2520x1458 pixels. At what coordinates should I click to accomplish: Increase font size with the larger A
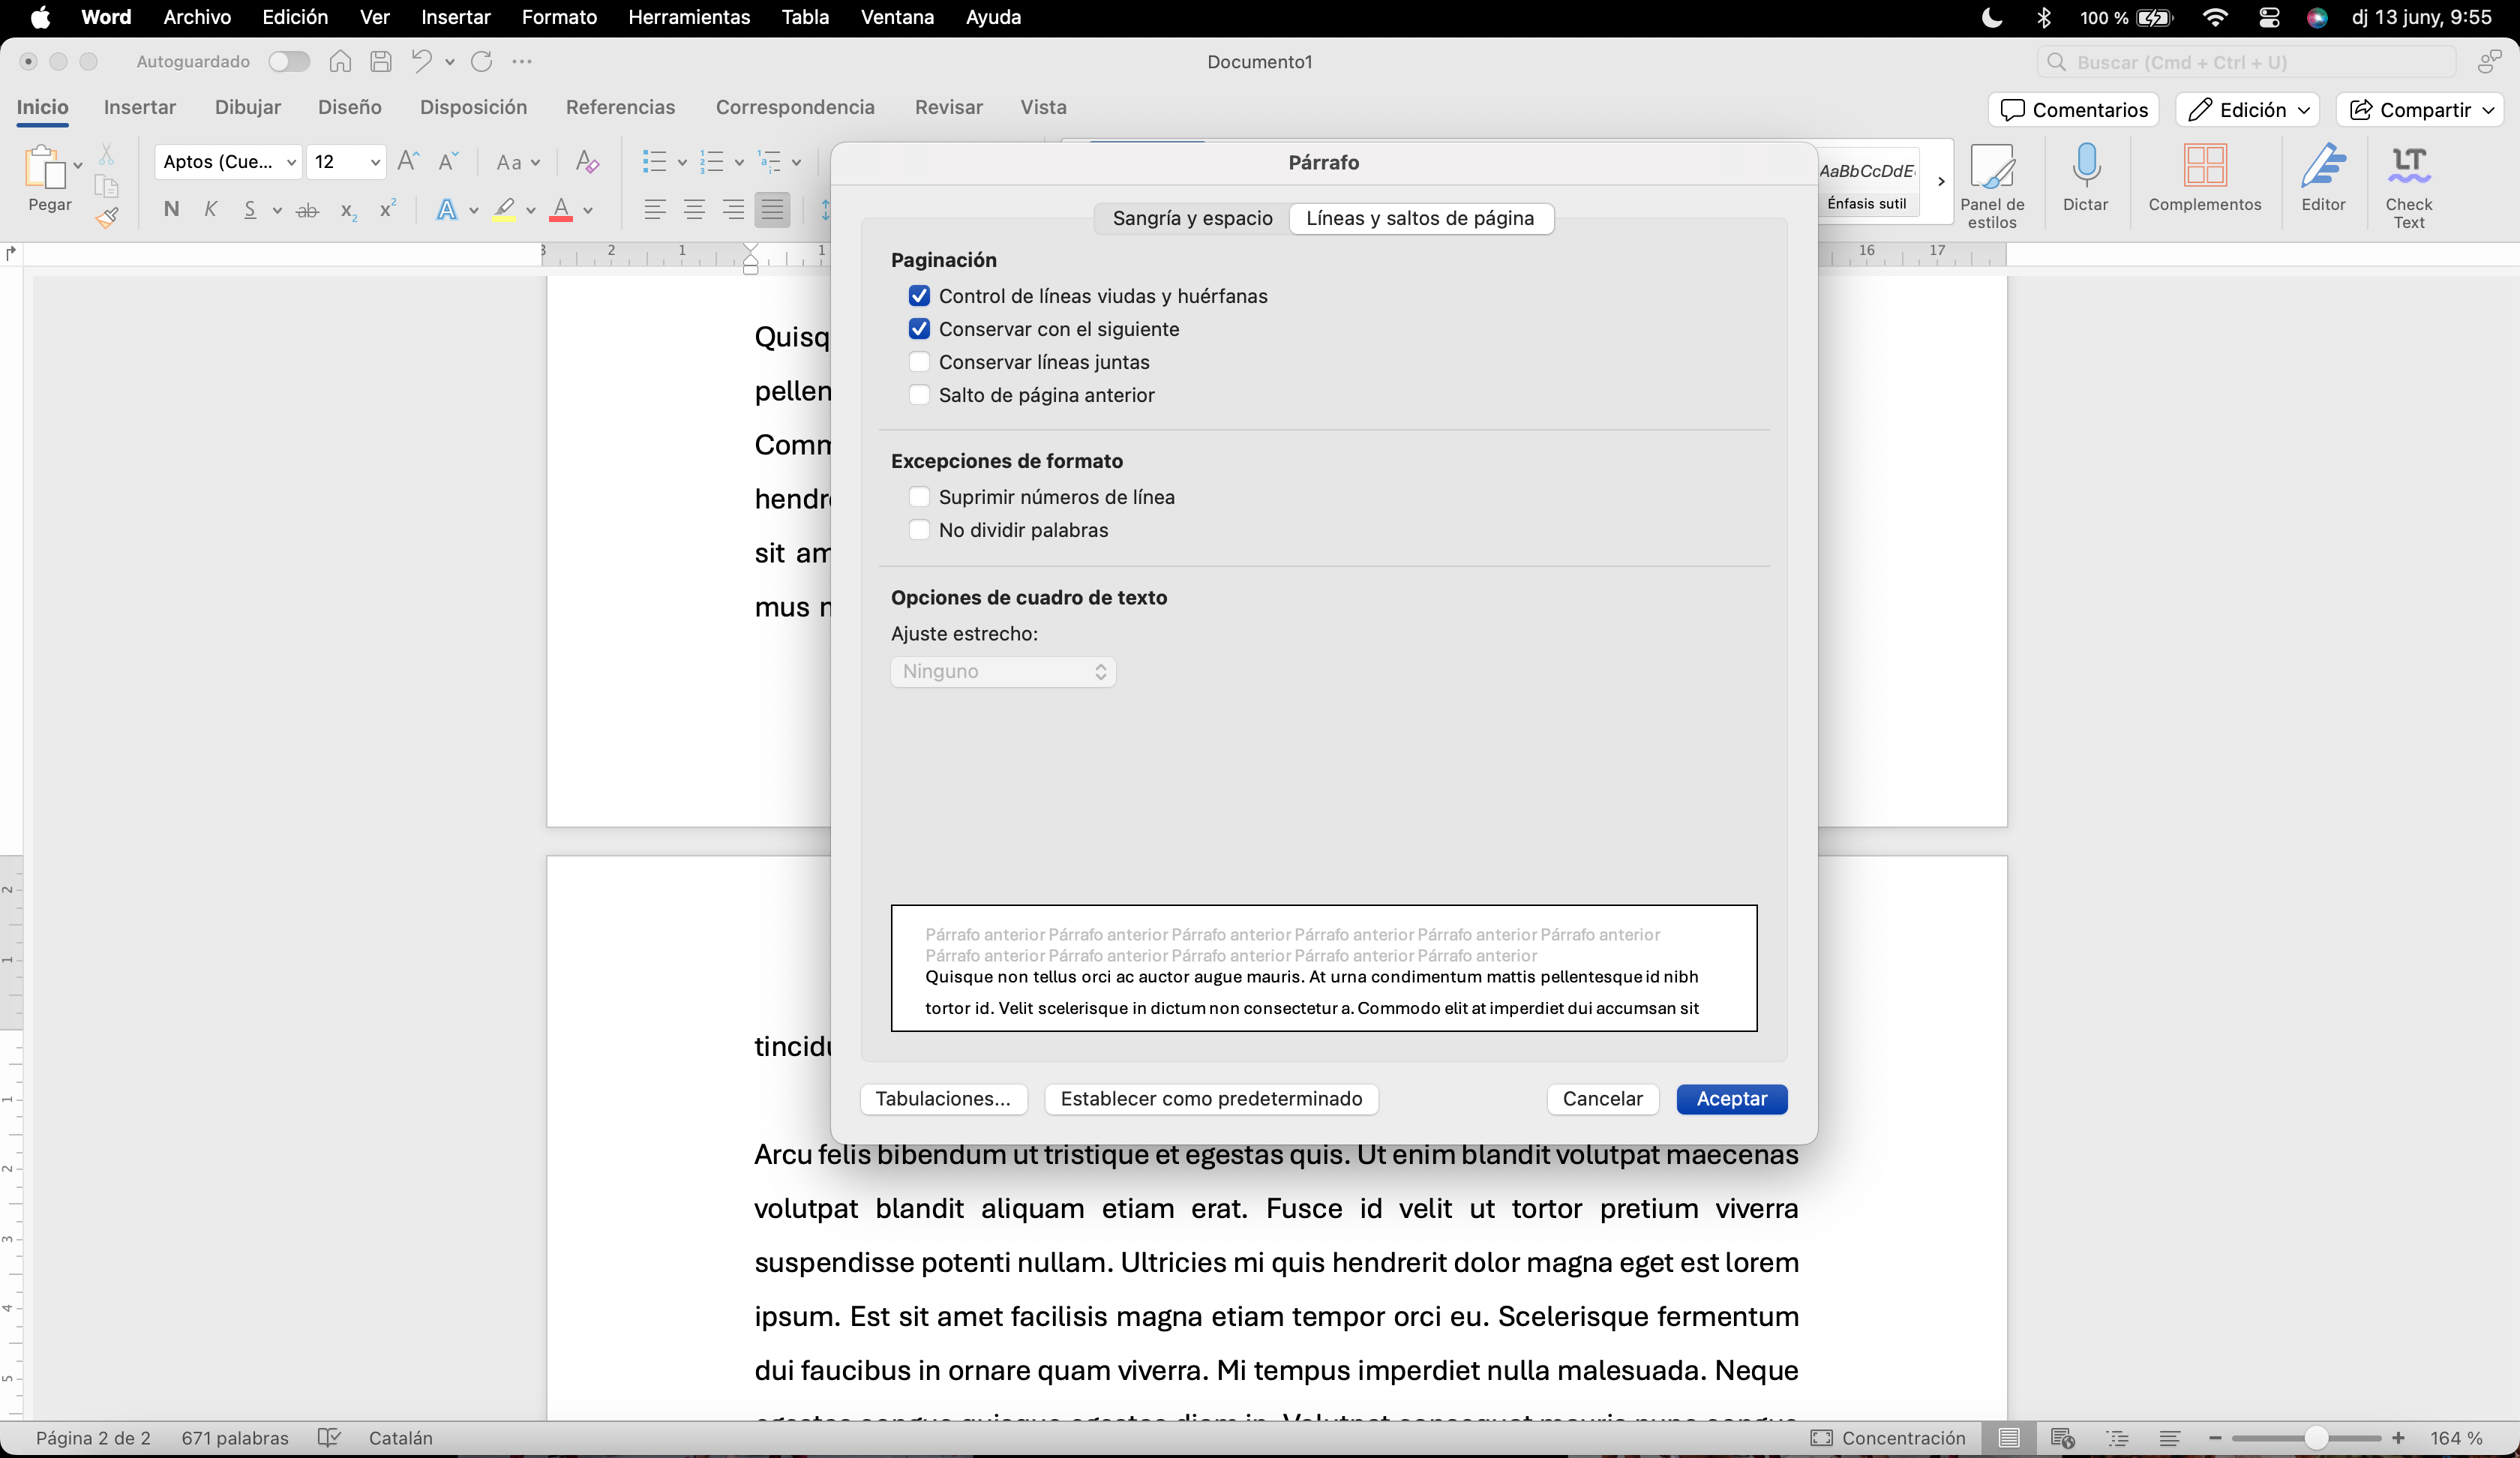coord(408,161)
